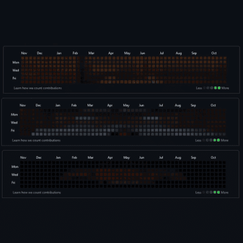Click 'Mar' month label in second graph
The height and width of the screenshot is (243, 243).
coord(90,105)
